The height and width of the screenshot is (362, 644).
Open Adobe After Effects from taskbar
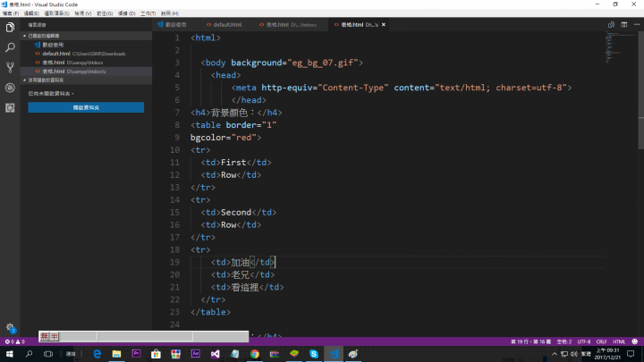[x=196, y=354]
